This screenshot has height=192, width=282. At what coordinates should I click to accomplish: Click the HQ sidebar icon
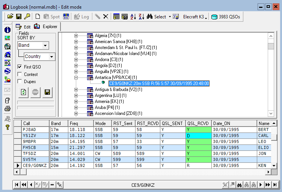(x=8, y=63)
